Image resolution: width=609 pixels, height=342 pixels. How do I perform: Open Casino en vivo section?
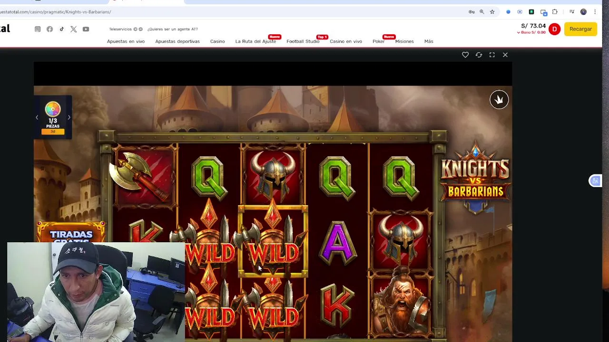[x=346, y=41]
